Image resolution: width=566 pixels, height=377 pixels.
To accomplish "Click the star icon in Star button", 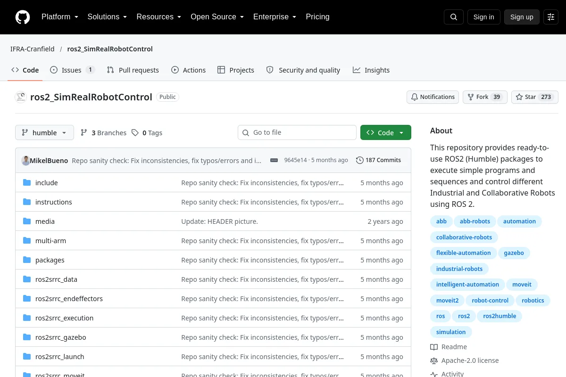I will (x=519, y=97).
